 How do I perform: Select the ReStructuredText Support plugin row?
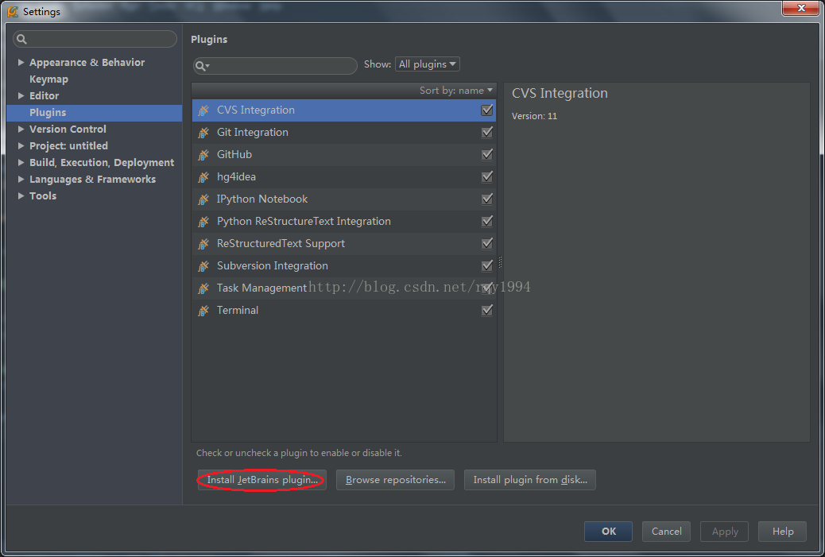(x=281, y=244)
